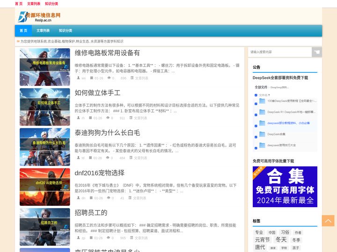Click the search submit button icon
The width and height of the screenshot is (337, 252).
(x=317, y=52)
